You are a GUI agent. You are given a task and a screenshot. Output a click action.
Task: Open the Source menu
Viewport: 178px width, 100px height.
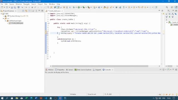(x=12, y=4)
